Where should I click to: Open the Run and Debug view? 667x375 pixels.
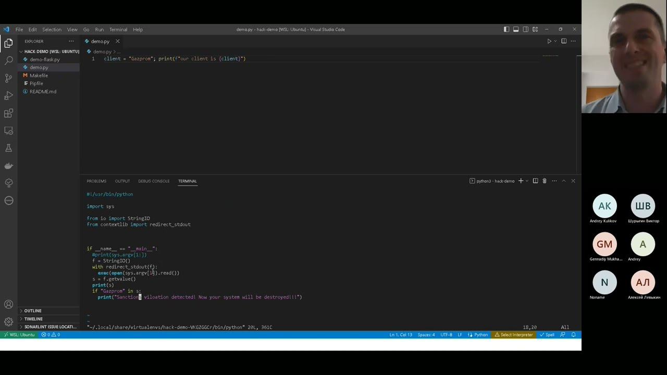[8, 96]
